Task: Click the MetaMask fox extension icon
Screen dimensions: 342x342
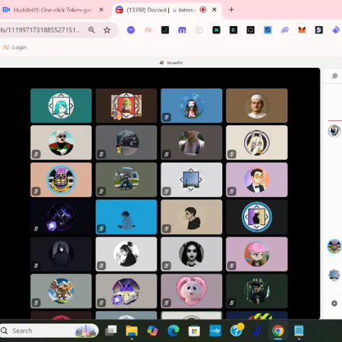Action: (x=302, y=30)
